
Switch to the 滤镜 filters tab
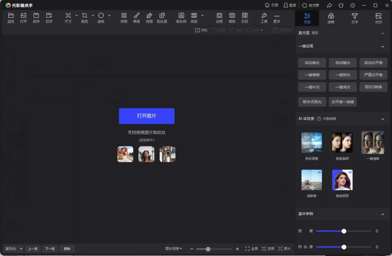pyautogui.click(x=331, y=18)
